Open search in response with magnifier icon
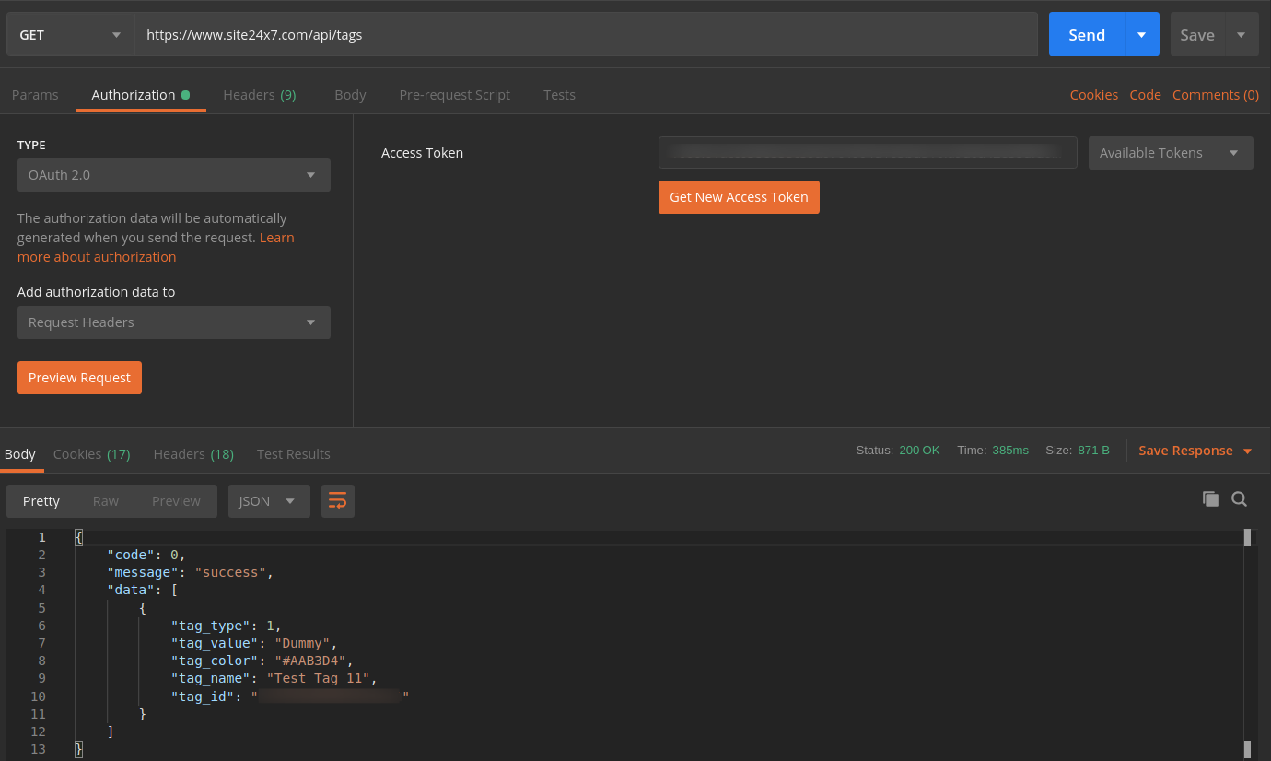Screen dimensions: 1271x761 (x=1239, y=499)
